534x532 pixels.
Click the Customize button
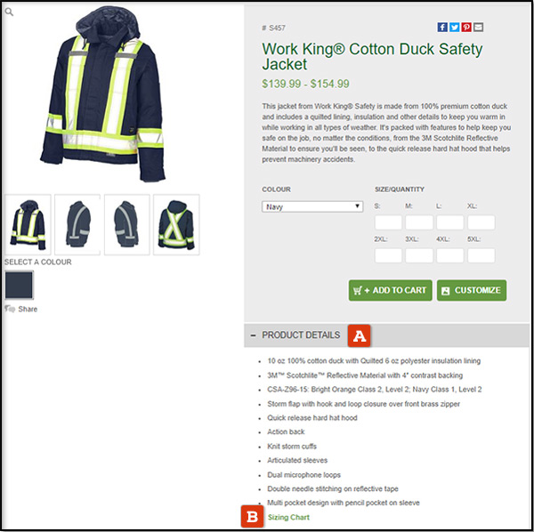pyautogui.click(x=472, y=290)
